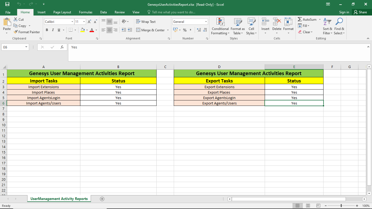The image size is (372, 209).
Task: Click the zoom slider handle
Action: tap(341, 206)
